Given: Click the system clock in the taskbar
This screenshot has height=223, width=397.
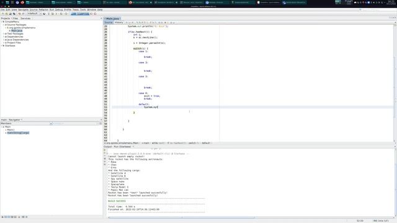Looking at the screenshot, I should [x=391, y=2].
